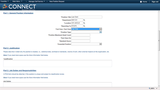160x90 pixels.
Task: Open the Favorites menu
Action: coord(5,1)
